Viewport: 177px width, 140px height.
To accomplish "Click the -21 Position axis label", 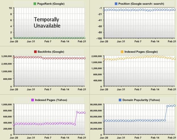I will [100, 14].
